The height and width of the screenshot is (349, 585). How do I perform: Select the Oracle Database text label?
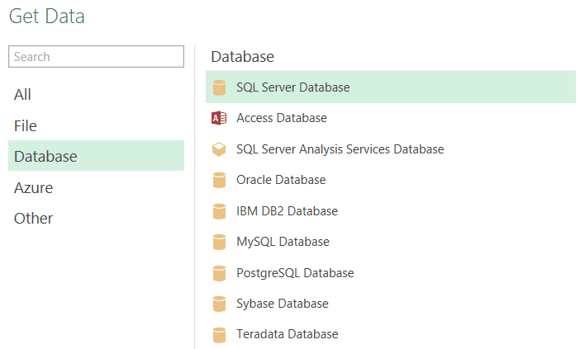point(281,180)
